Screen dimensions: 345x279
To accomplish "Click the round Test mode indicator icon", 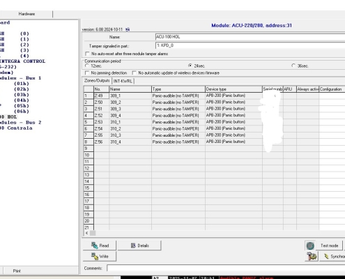I will click(310, 246).
